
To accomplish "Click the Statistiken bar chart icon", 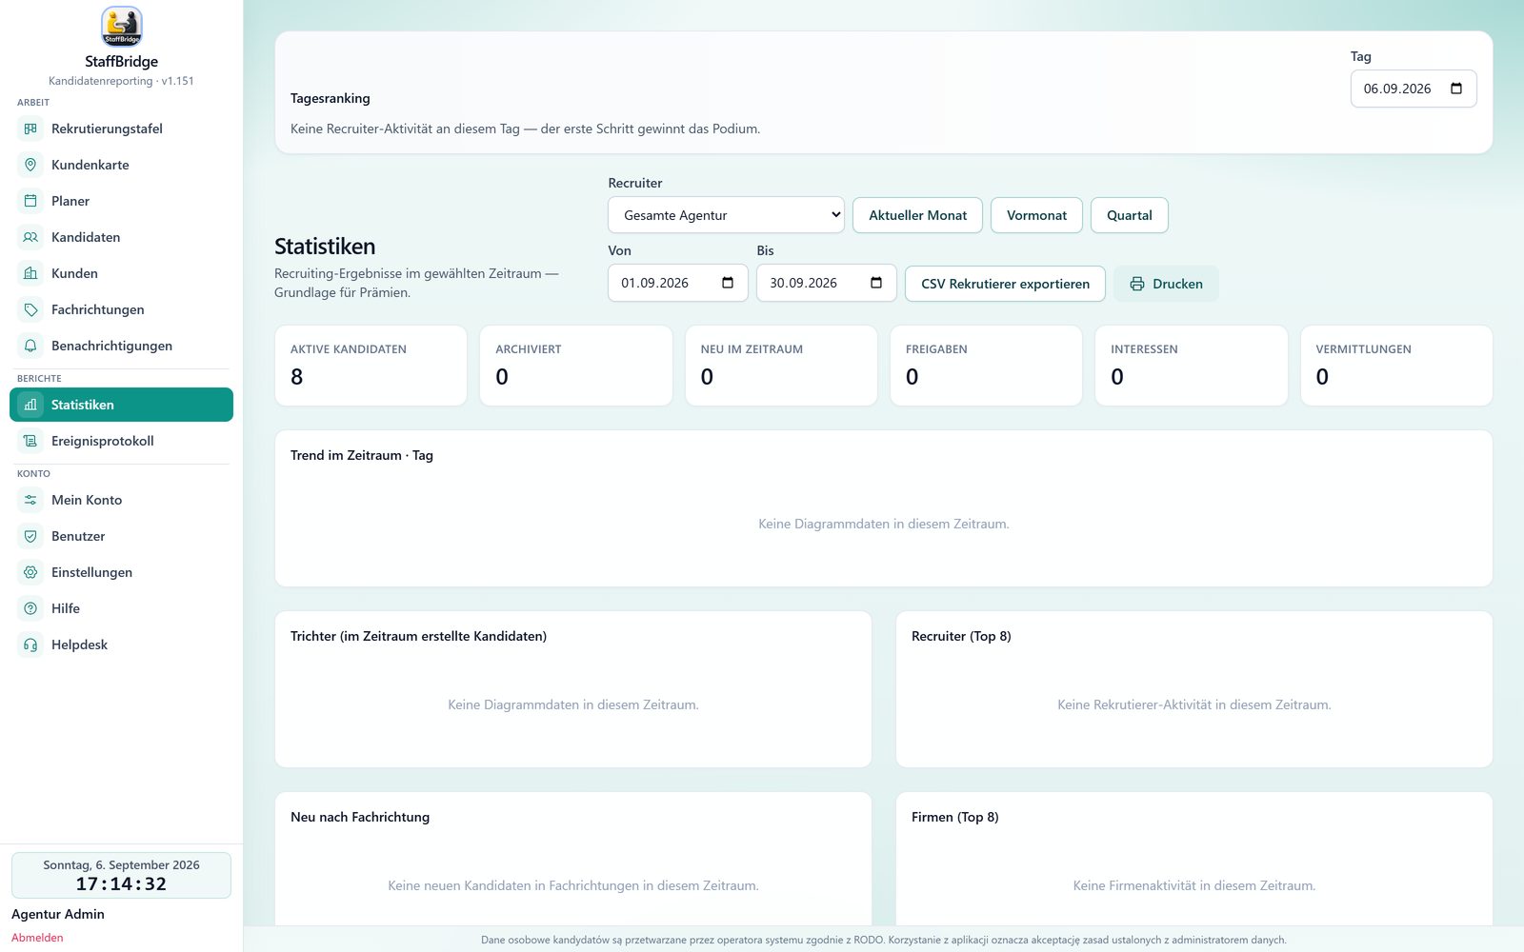I will point(30,405).
